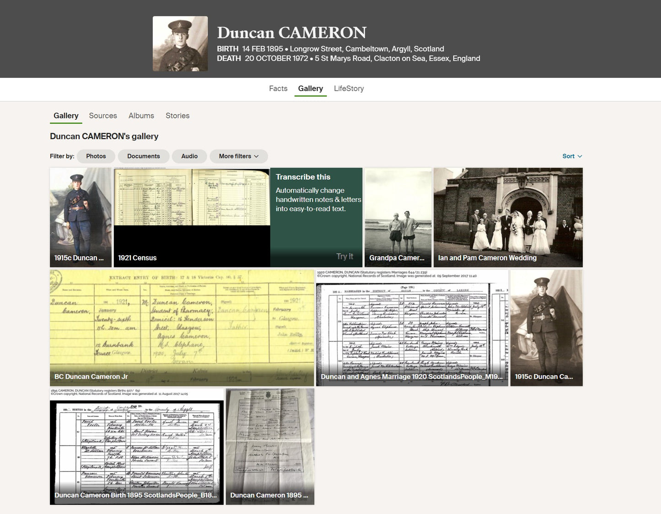Go to the Albums sub-tab

click(x=141, y=116)
